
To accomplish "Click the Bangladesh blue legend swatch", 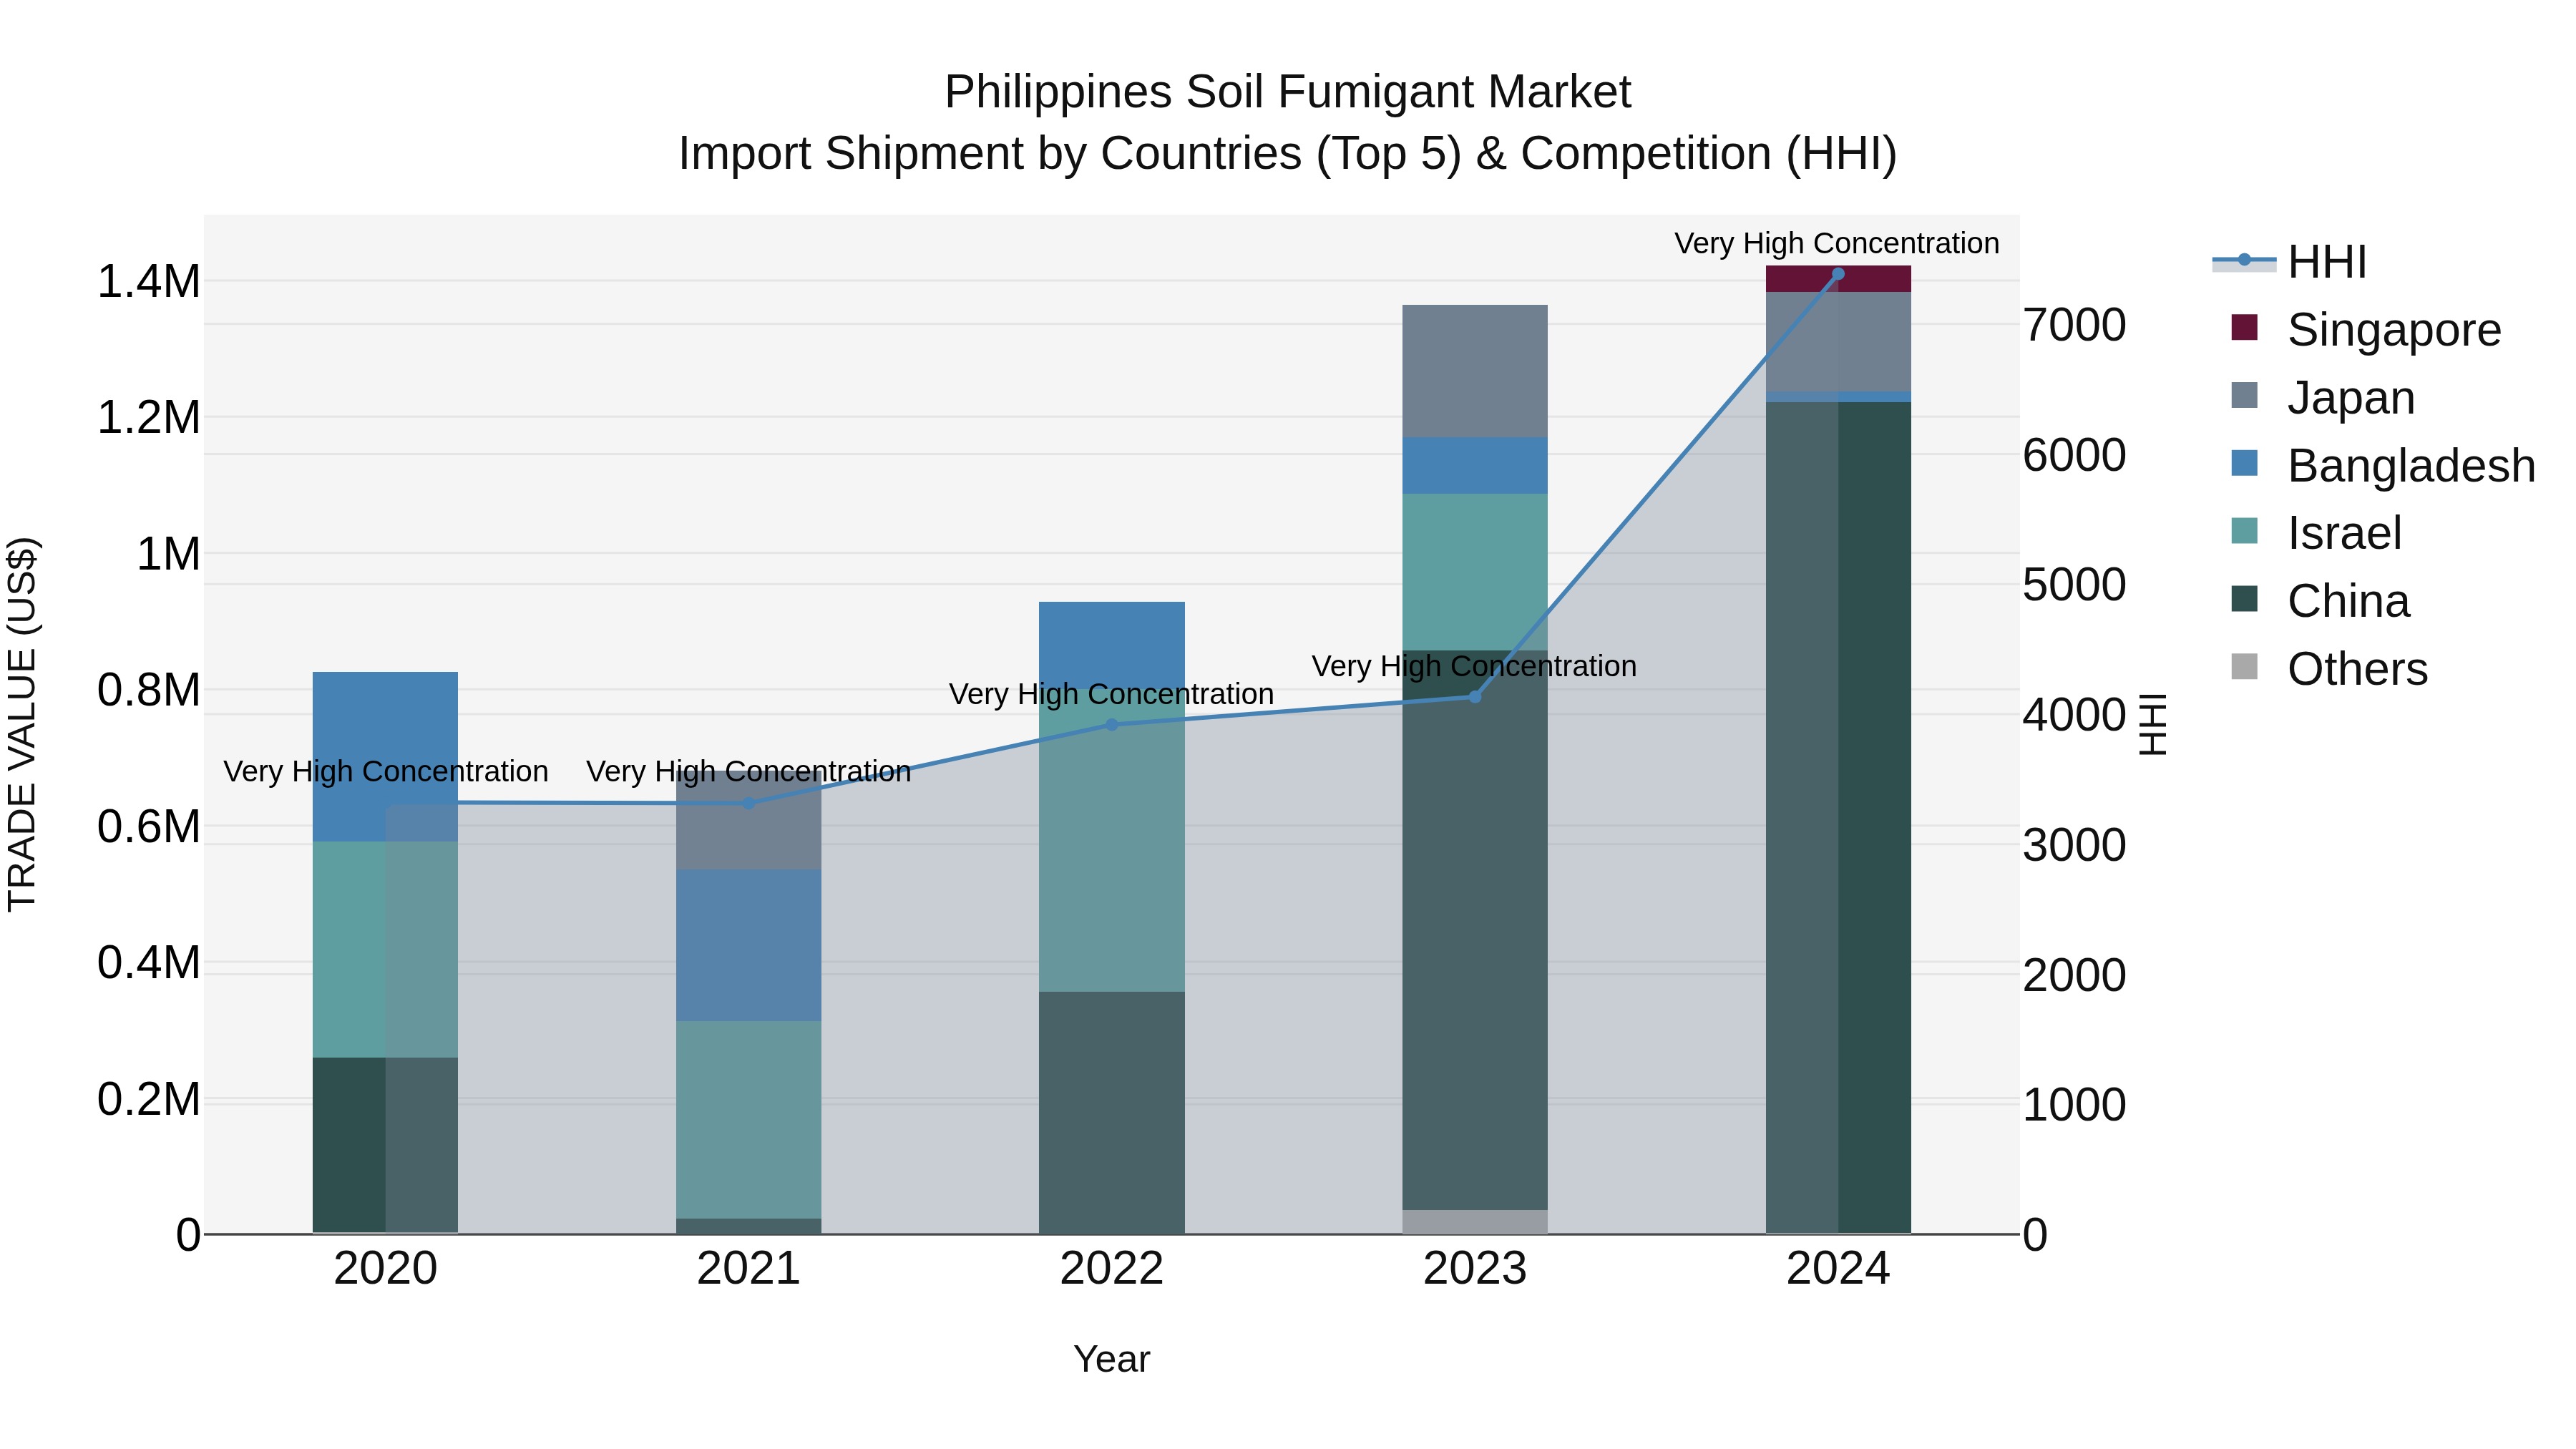I will pos(2244,463).
